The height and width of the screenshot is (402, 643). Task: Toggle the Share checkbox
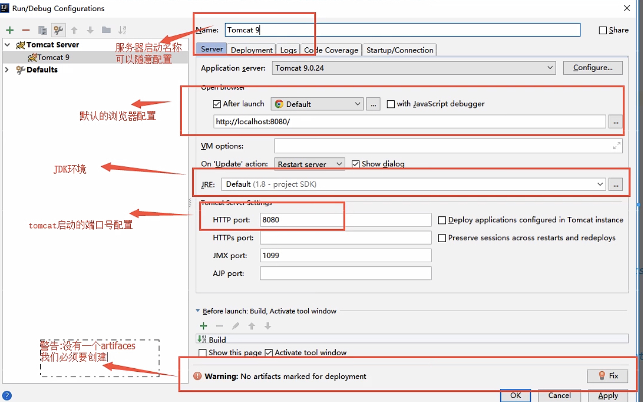(x=603, y=30)
